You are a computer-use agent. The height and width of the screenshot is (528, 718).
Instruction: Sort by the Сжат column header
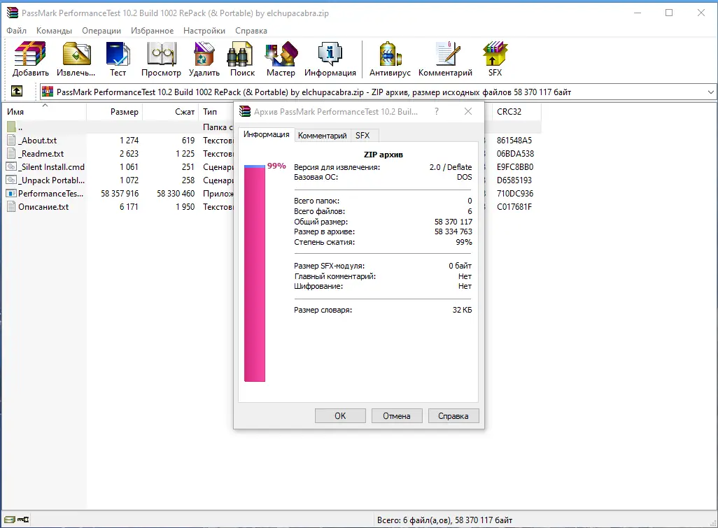(170, 112)
